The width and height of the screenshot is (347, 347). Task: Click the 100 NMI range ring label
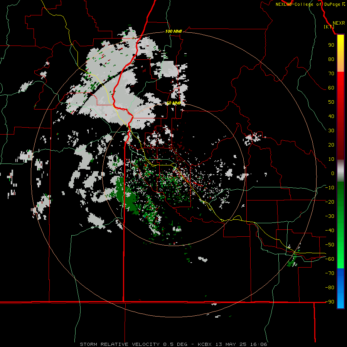coord(173,31)
